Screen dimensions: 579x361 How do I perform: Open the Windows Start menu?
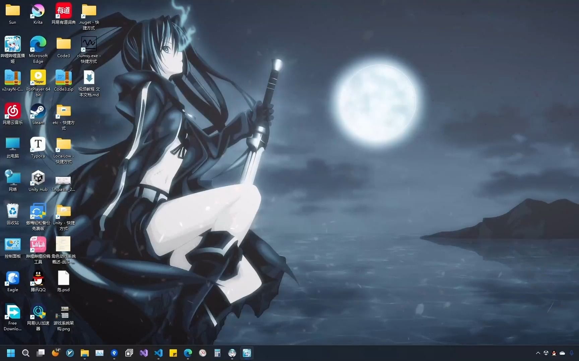coord(11,353)
